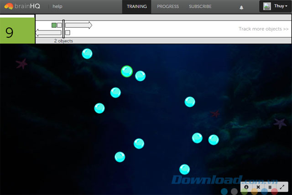The height and width of the screenshot is (195, 292).
Task: Open the help link
Action: pos(57,7)
